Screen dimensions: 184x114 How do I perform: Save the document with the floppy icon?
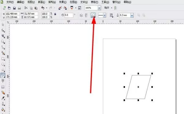point(14,8)
